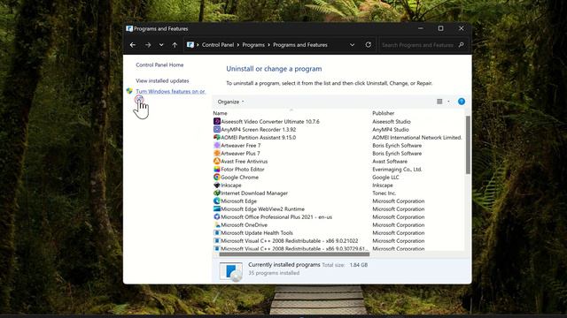This screenshot has width=567, height=318.
Task: Click 'Google Chrome' name text
Action: [x=239, y=177]
